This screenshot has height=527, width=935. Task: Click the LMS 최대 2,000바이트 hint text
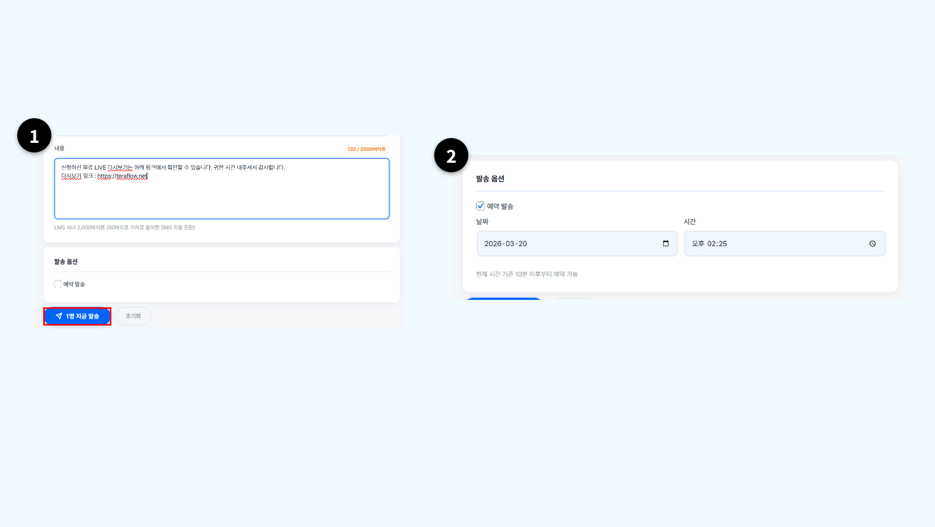tap(125, 228)
